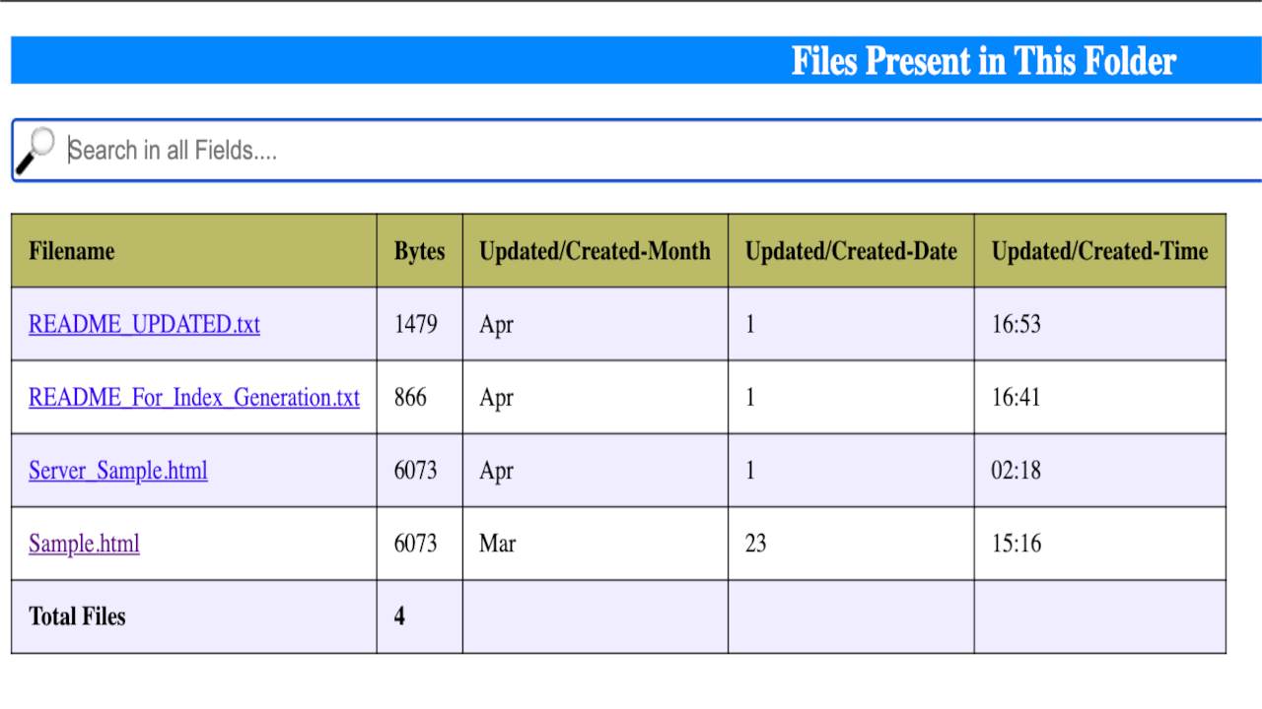The width and height of the screenshot is (1262, 709).
Task: Click the time 16:53
Action: coord(1017,324)
